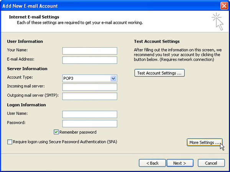Enable Secure Password Authentication (SPA) checkbox
Image resolution: width=230 pixels, height=172 pixels.
coord(10,142)
